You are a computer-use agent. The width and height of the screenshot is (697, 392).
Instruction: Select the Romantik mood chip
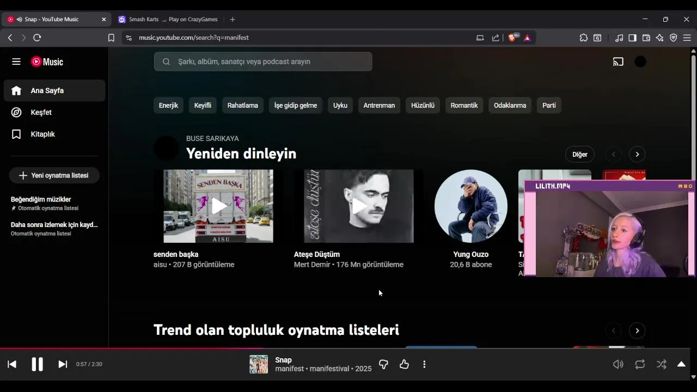pyautogui.click(x=464, y=105)
